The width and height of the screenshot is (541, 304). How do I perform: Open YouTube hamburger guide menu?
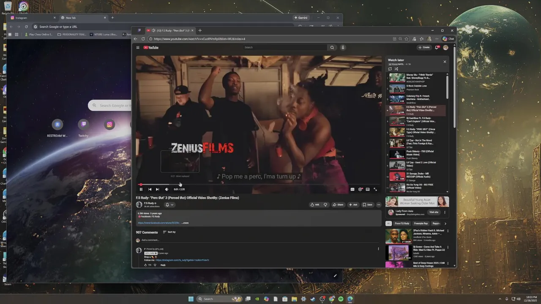coord(138,47)
